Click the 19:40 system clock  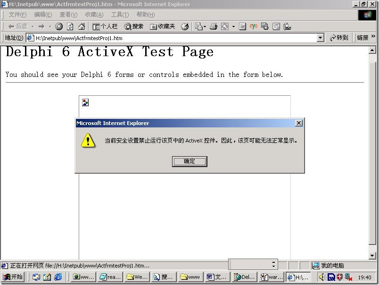pos(365,277)
